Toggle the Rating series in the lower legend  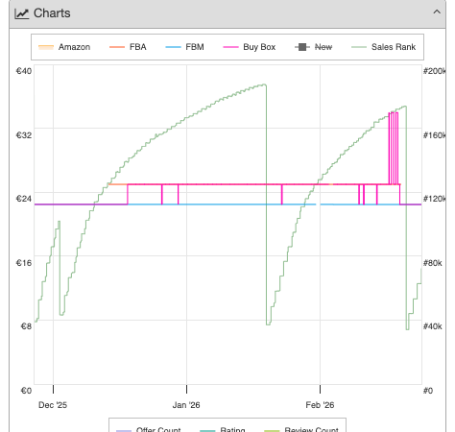(223, 429)
